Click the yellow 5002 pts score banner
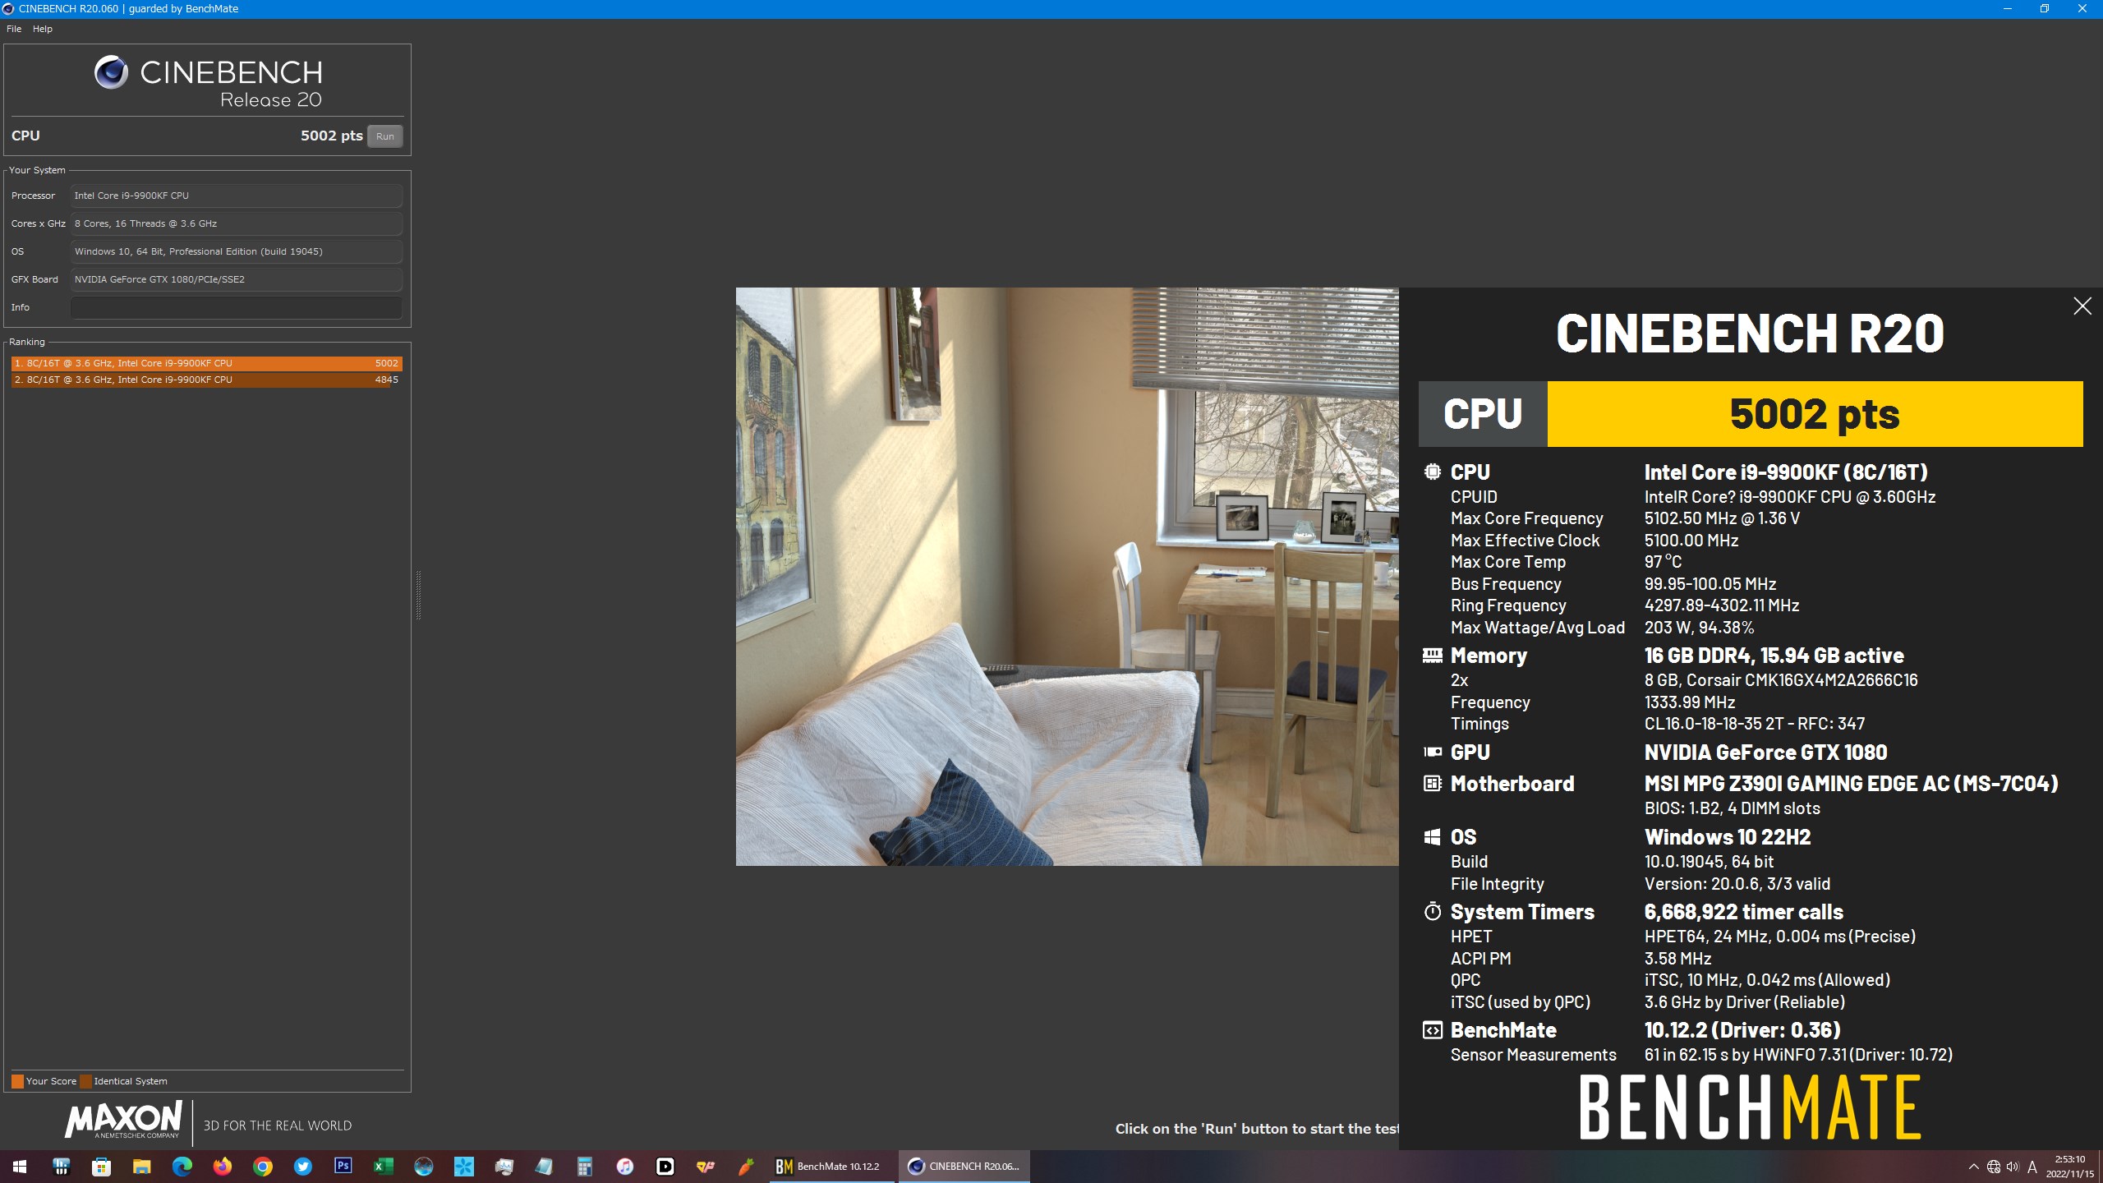Screen dimensions: 2103x1183 [1815, 414]
